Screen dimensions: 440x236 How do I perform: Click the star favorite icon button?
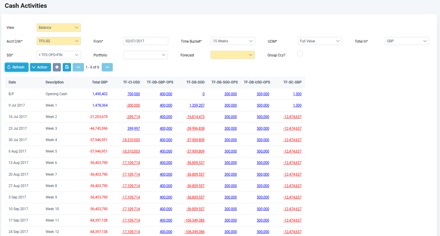(57, 67)
